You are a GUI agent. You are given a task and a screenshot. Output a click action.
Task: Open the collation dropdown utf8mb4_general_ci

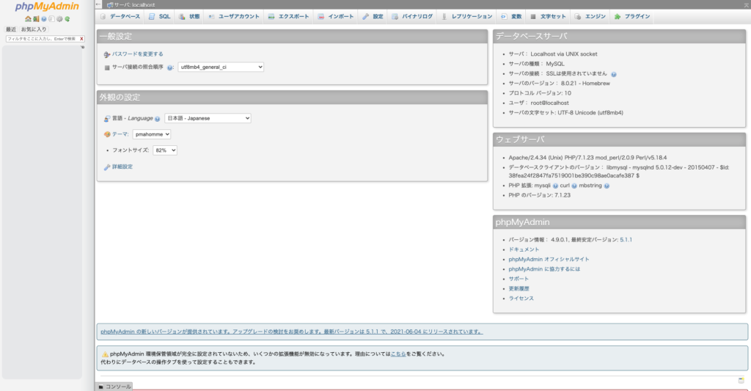(x=221, y=67)
